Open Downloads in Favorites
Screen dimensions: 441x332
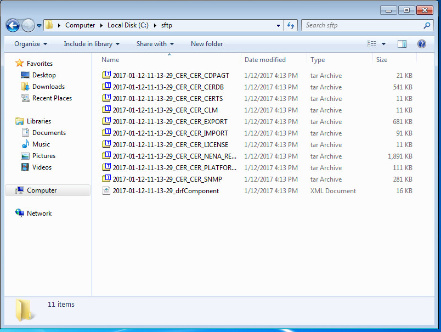tap(48, 87)
